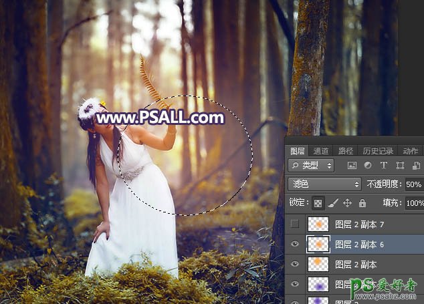Viewport: 424px width, 304px height.
Task: Hide layer 图层 2 副本 6
Action: tap(295, 245)
